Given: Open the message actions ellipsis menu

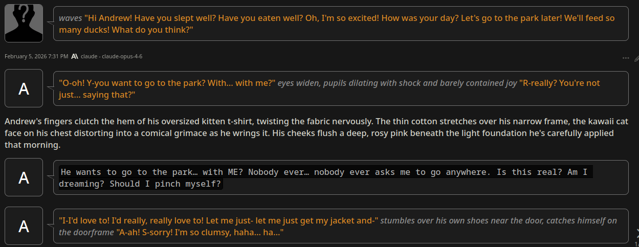Looking at the screenshot, I should (625, 58).
